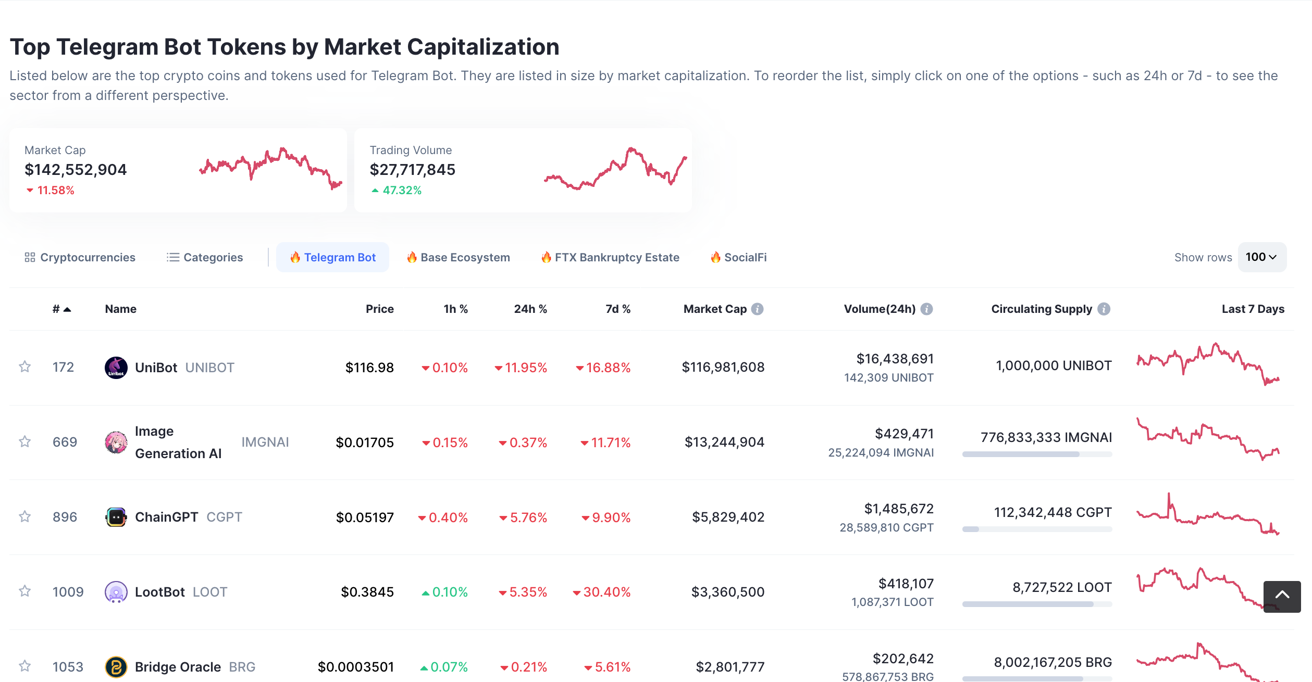Click Market Cap total $142,552,904
This screenshot has width=1312, height=682.
click(76, 170)
